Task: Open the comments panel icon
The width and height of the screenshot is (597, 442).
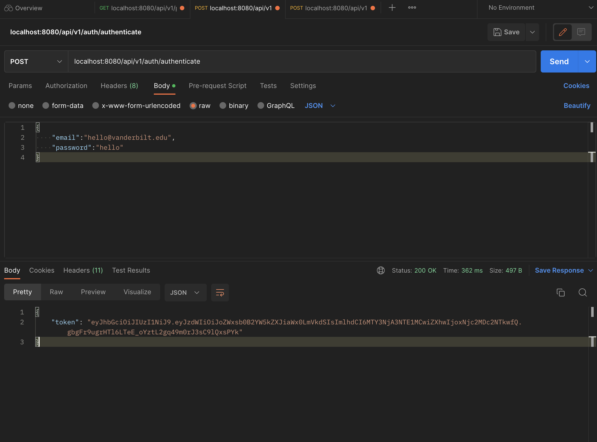Action: [x=581, y=32]
